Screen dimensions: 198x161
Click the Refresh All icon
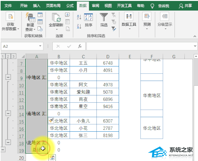pyautogui.click(x=56, y=18)
